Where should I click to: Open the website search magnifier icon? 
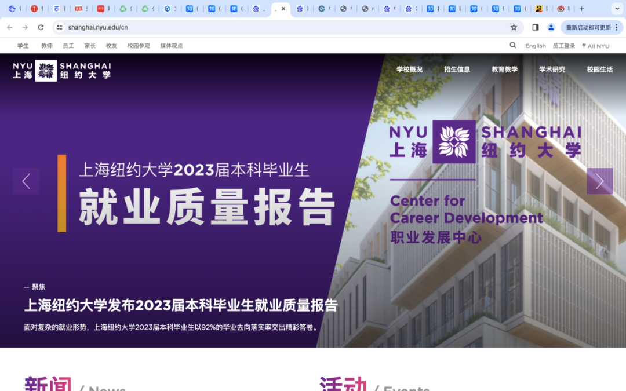tap(512, 46)
